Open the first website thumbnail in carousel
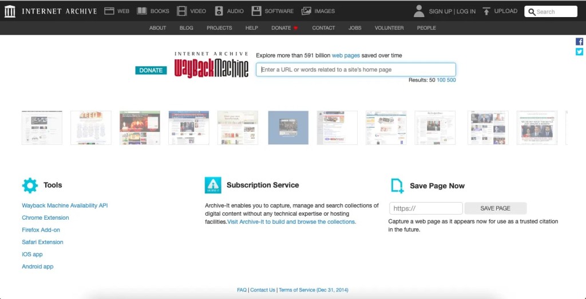 point(42,127)
